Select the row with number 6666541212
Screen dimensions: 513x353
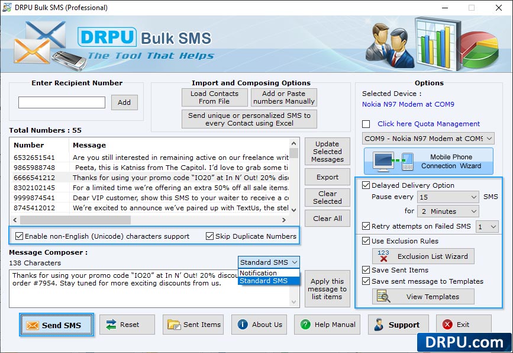click(x=150, y=178)
